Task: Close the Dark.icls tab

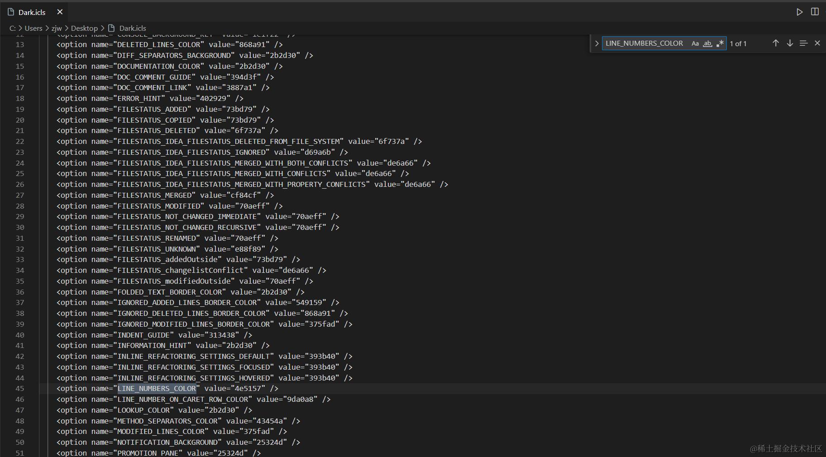Action: [x=60, y=12]
